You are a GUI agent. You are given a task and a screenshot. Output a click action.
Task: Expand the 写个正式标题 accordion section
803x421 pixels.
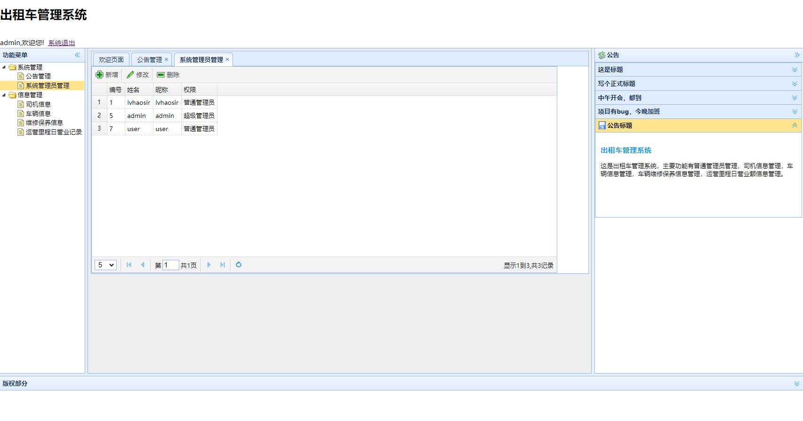(795, 84)
